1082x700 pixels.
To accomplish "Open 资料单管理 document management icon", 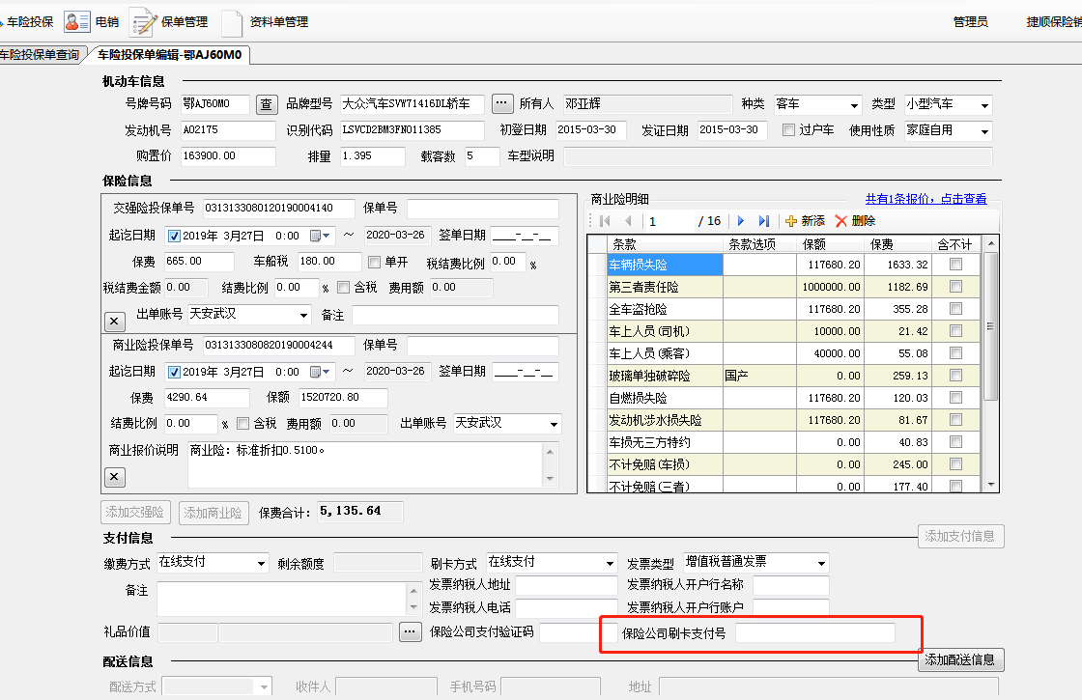I will point(233,21).
